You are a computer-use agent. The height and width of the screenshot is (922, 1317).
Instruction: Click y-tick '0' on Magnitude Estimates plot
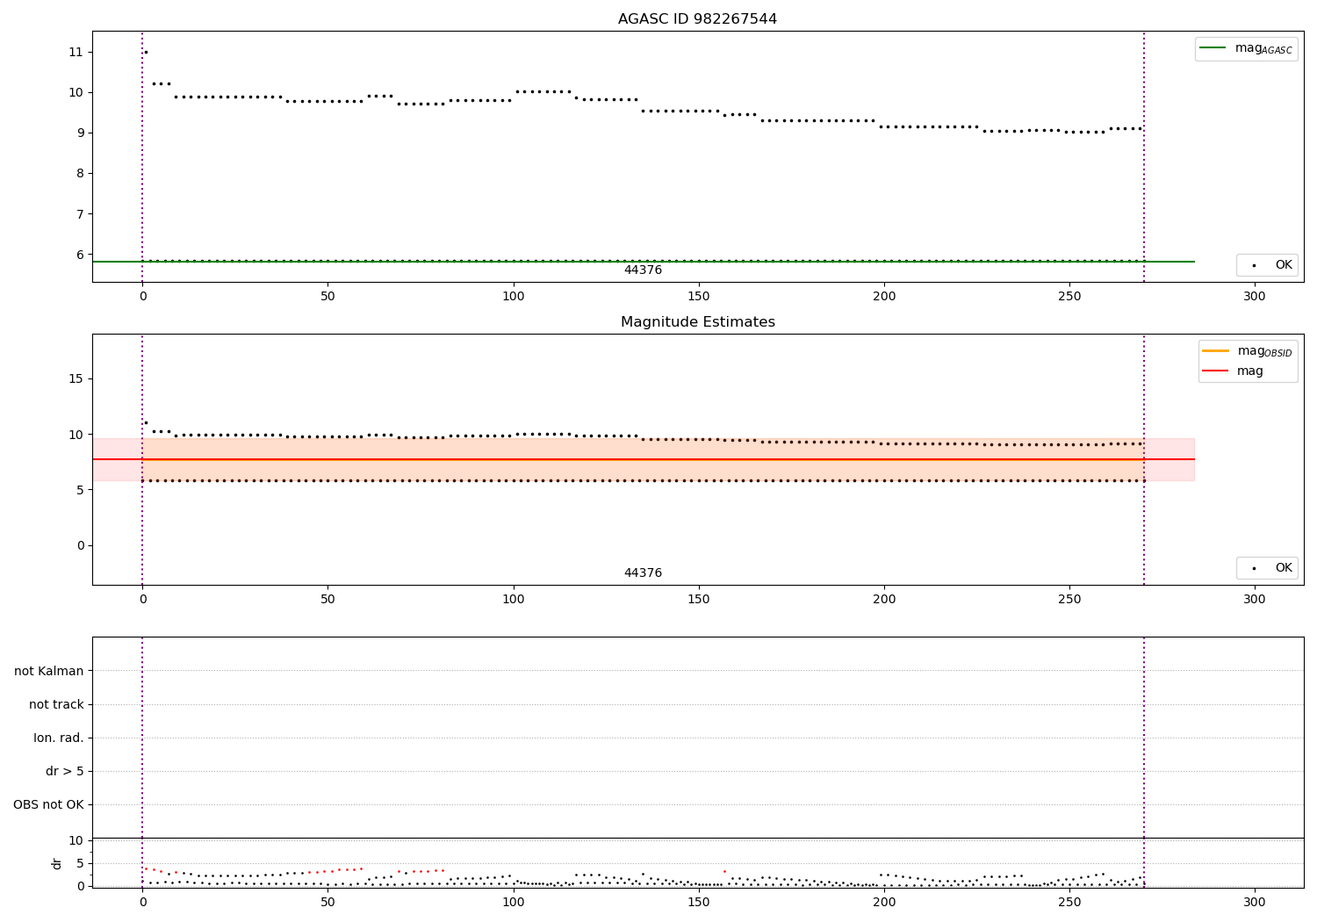(80, 545)
